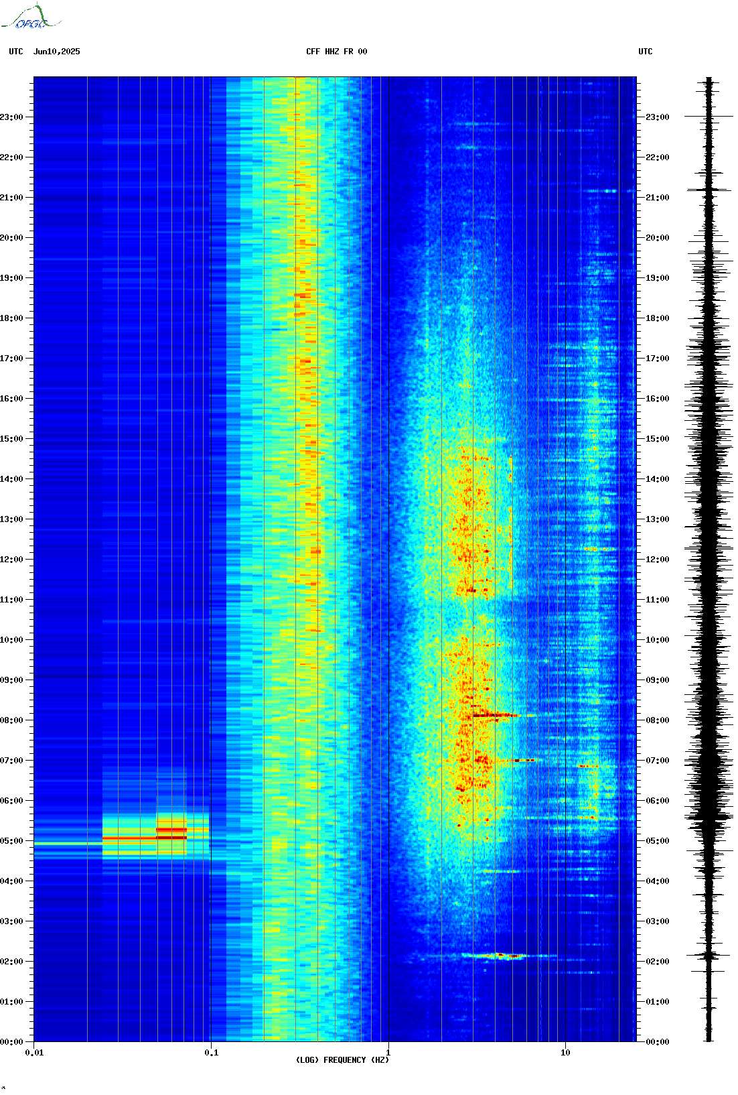Click the 05:00 label on the right time axis
Viewport: 738px width, 1095px height.
pyautogui.click(x=657, y=841)
